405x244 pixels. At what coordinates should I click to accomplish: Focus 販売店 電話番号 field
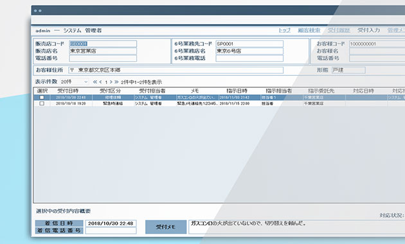[103, 58]
